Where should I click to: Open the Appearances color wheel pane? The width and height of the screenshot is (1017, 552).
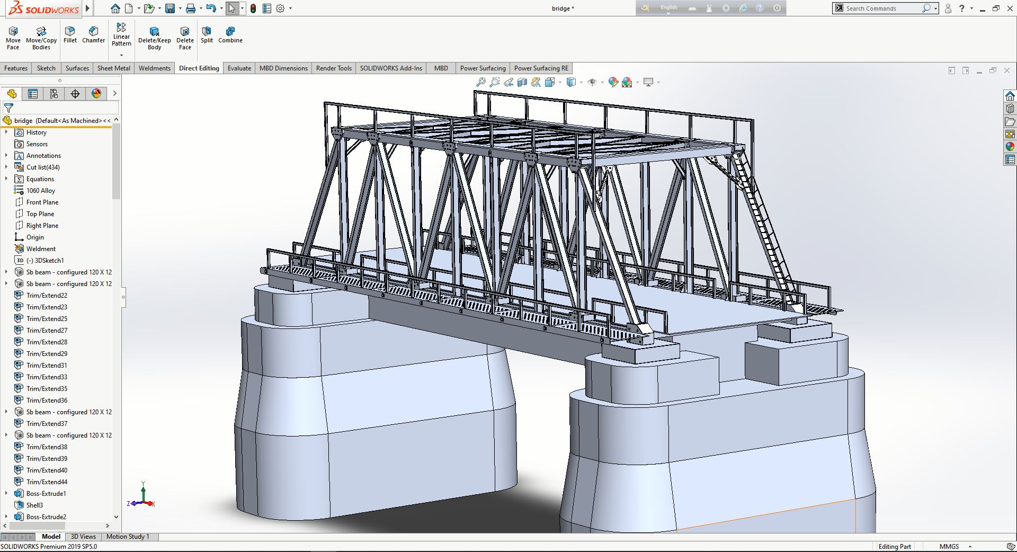(x=1010, y=147)
